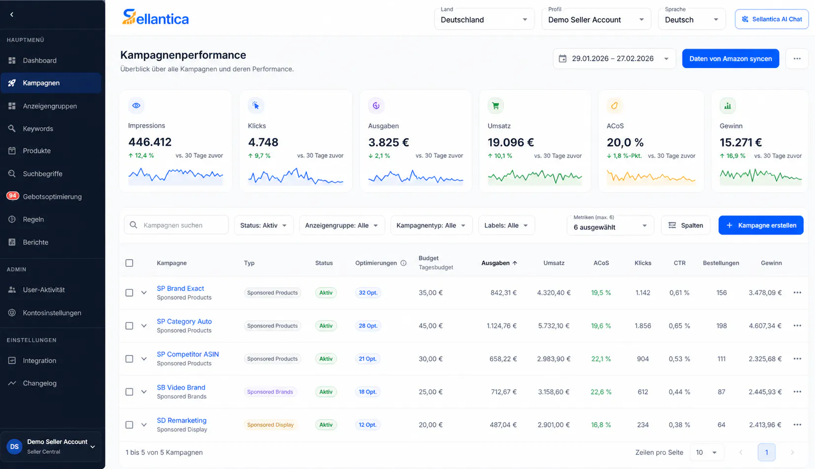Select the SD Remarketing checkbox
Screen dimensions: 815x469
(129, 425)
